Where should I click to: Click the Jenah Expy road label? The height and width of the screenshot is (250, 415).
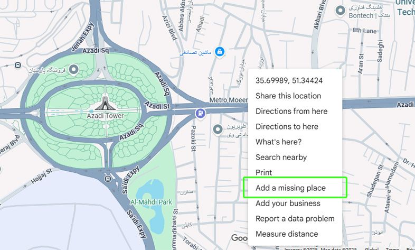coord(82,37)
